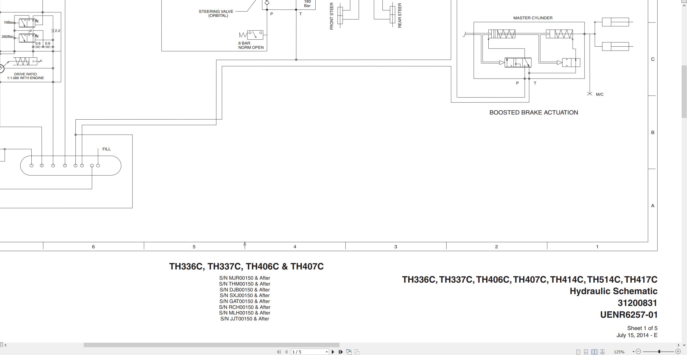Viewport: 687px width, 355px height.
Task: Click grid row letter C
Action: coord(653,59)
